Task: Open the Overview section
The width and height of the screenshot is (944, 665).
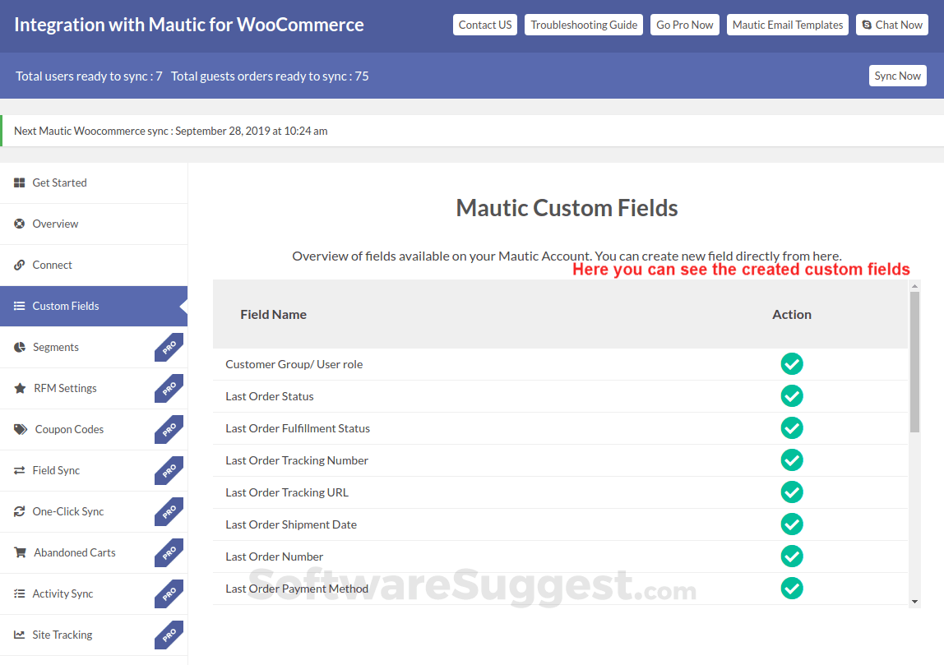Action: click(x=93, y=224)
